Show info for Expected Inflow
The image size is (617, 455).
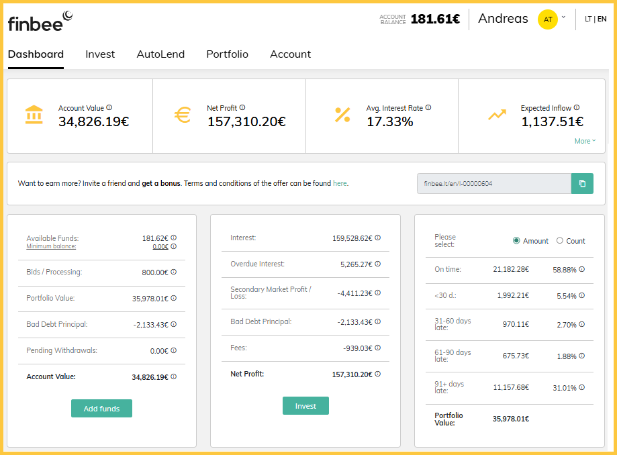[x=577, y=107]
